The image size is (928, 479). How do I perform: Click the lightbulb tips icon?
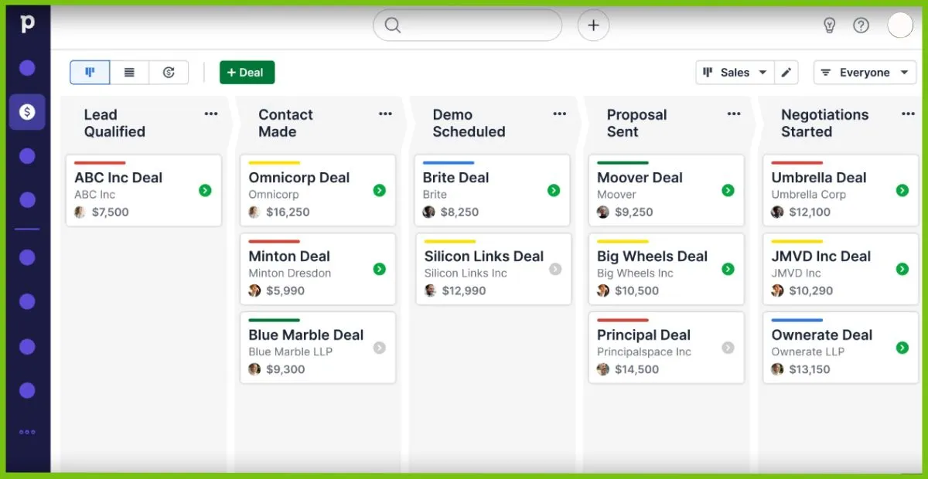pyautogui.click(x=830, y=25)
